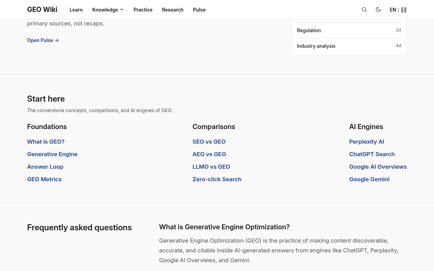Open the What is GEO? link
This screenshot has height=271, width=434.
(x=46, y=142)
